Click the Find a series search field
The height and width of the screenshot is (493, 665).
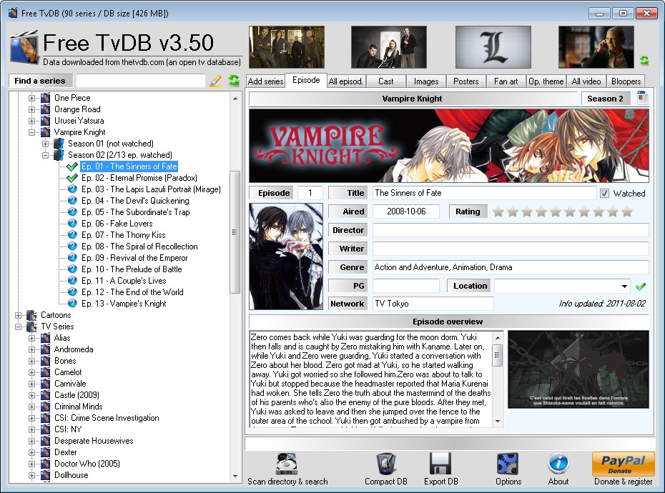140,81
